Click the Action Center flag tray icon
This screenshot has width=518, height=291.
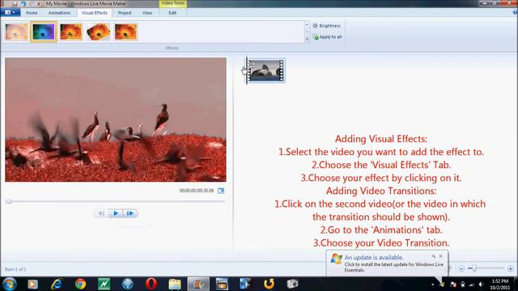[x=453, y=285]
